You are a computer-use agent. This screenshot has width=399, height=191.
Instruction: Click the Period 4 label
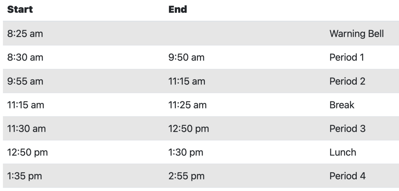347,176
